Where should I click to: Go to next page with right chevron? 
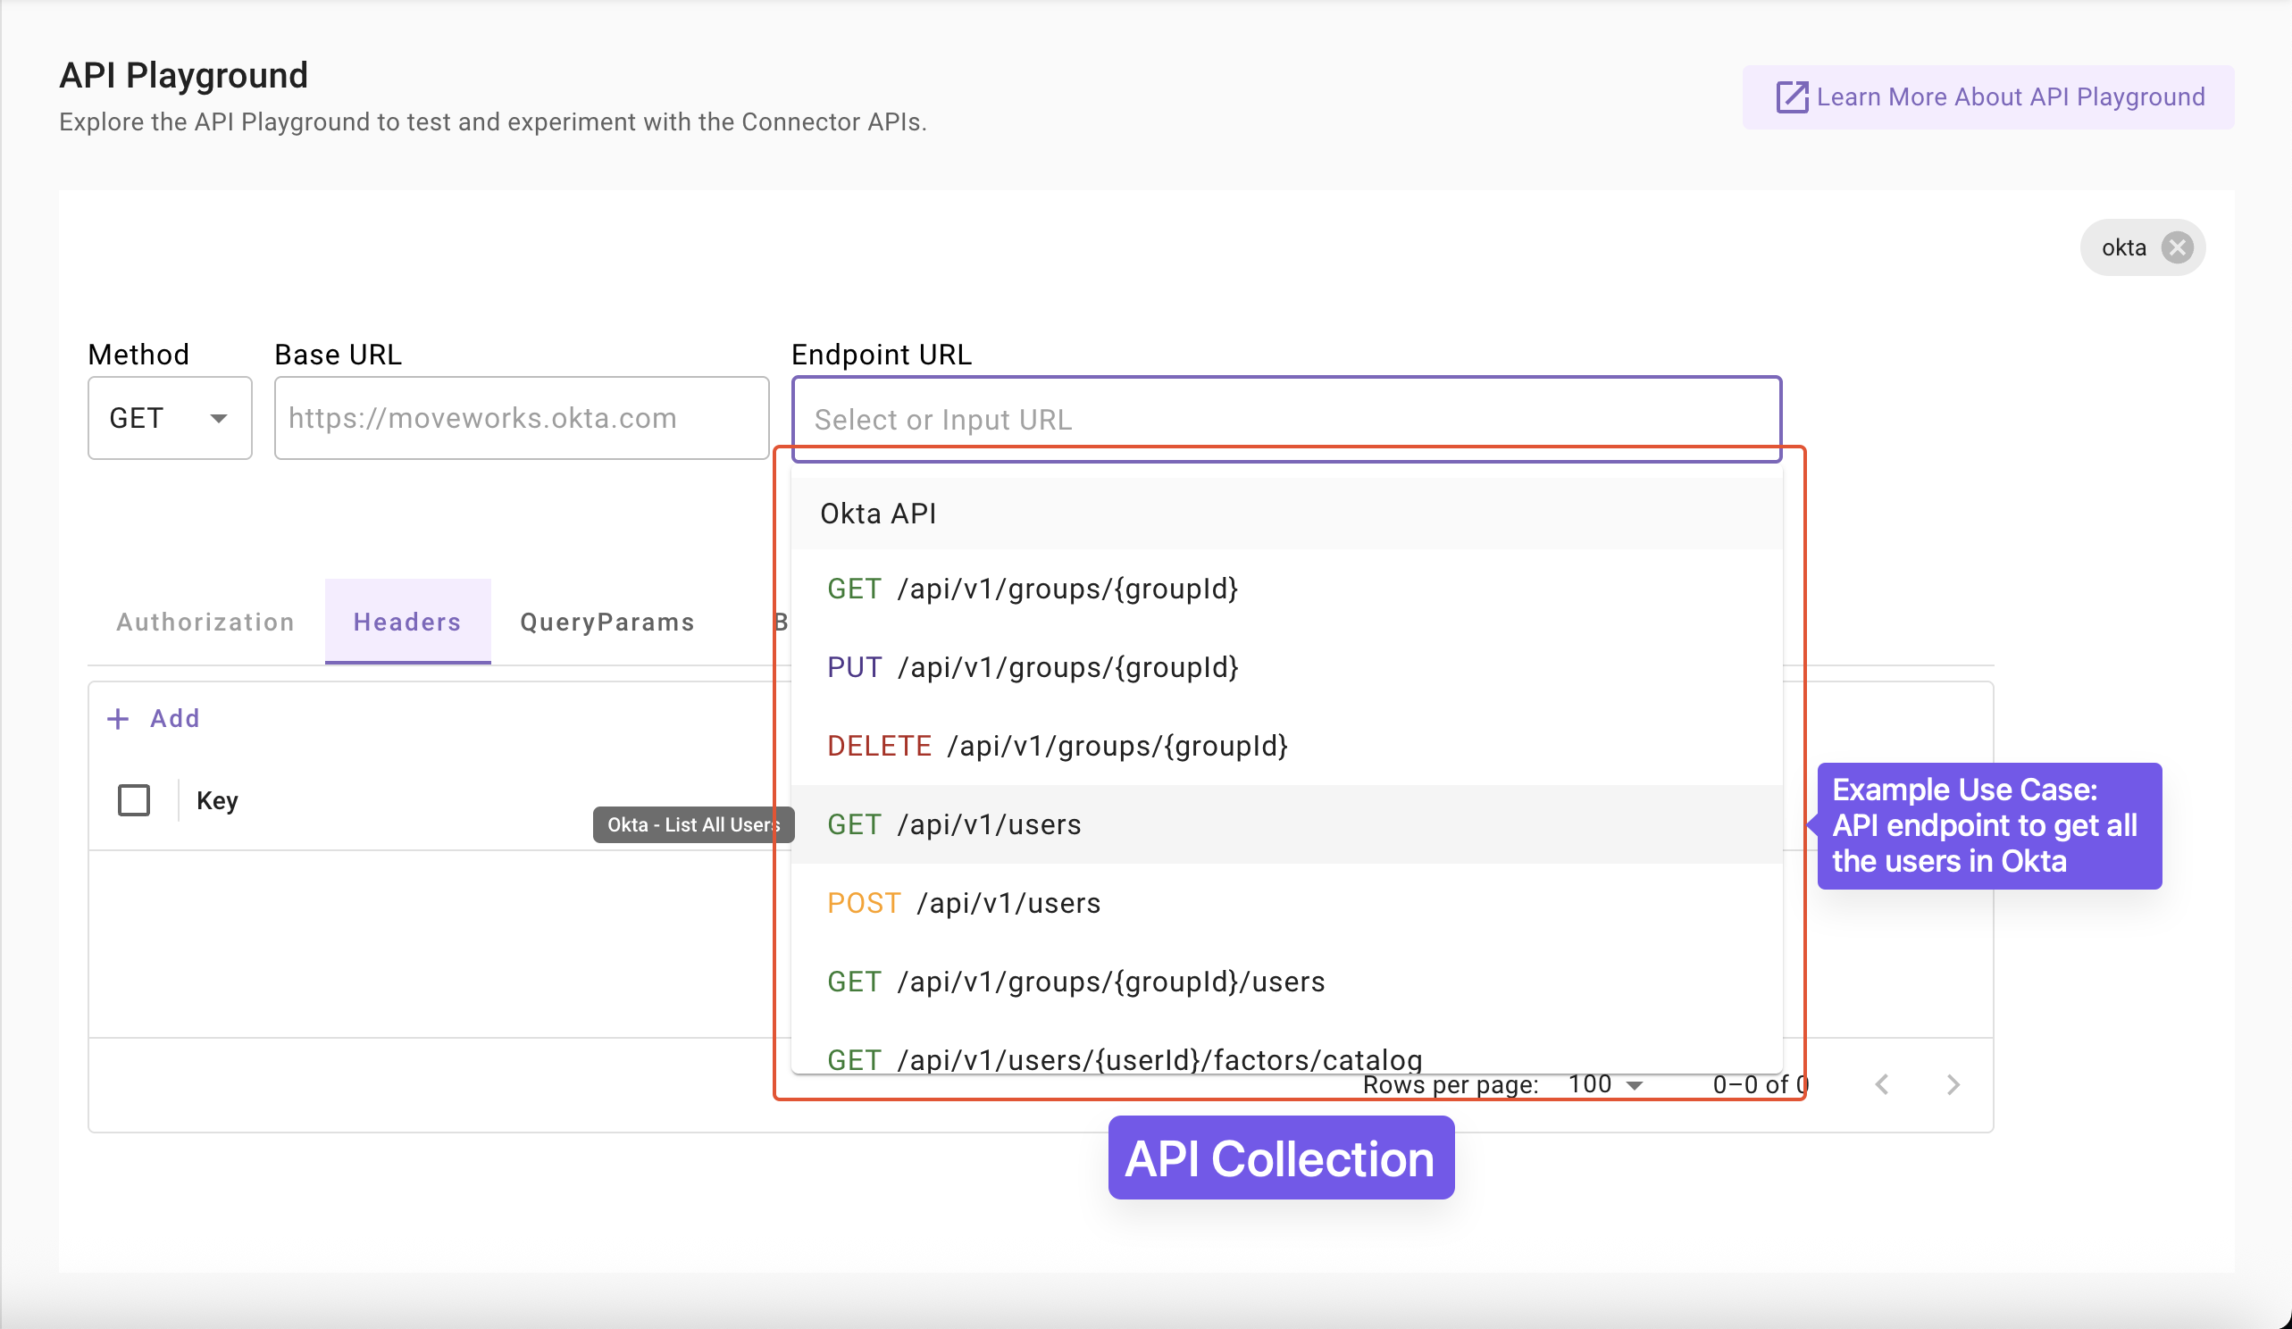pyautogui.click(x=1953, y=1084)
